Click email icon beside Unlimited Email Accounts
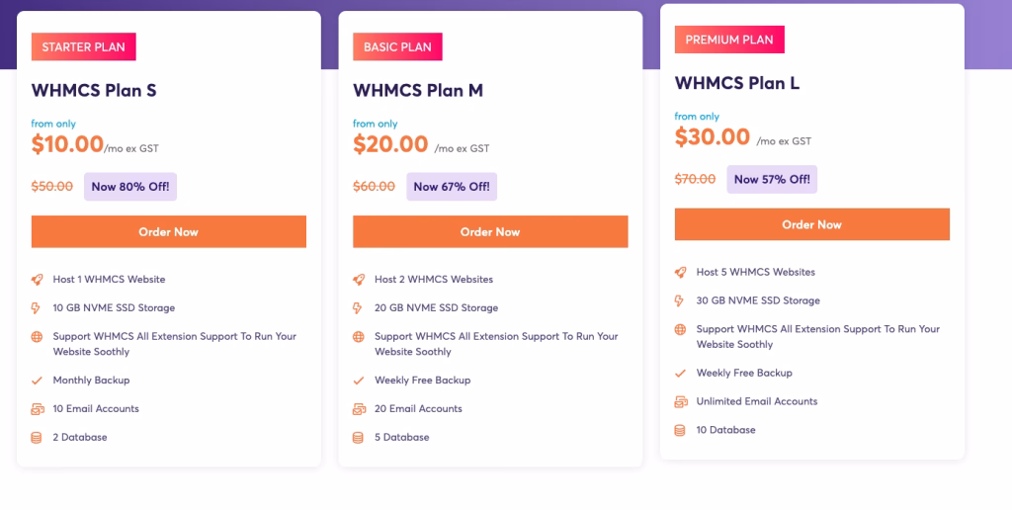The image size is (1012, 510). tap(681, 401)
